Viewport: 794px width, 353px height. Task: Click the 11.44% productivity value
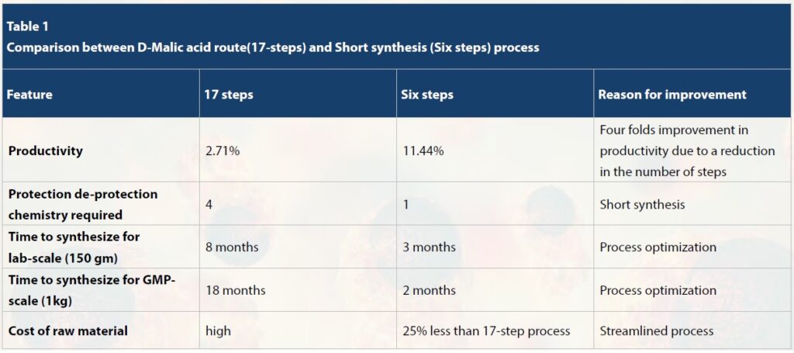pyautogui.click(x=423, y=151)
